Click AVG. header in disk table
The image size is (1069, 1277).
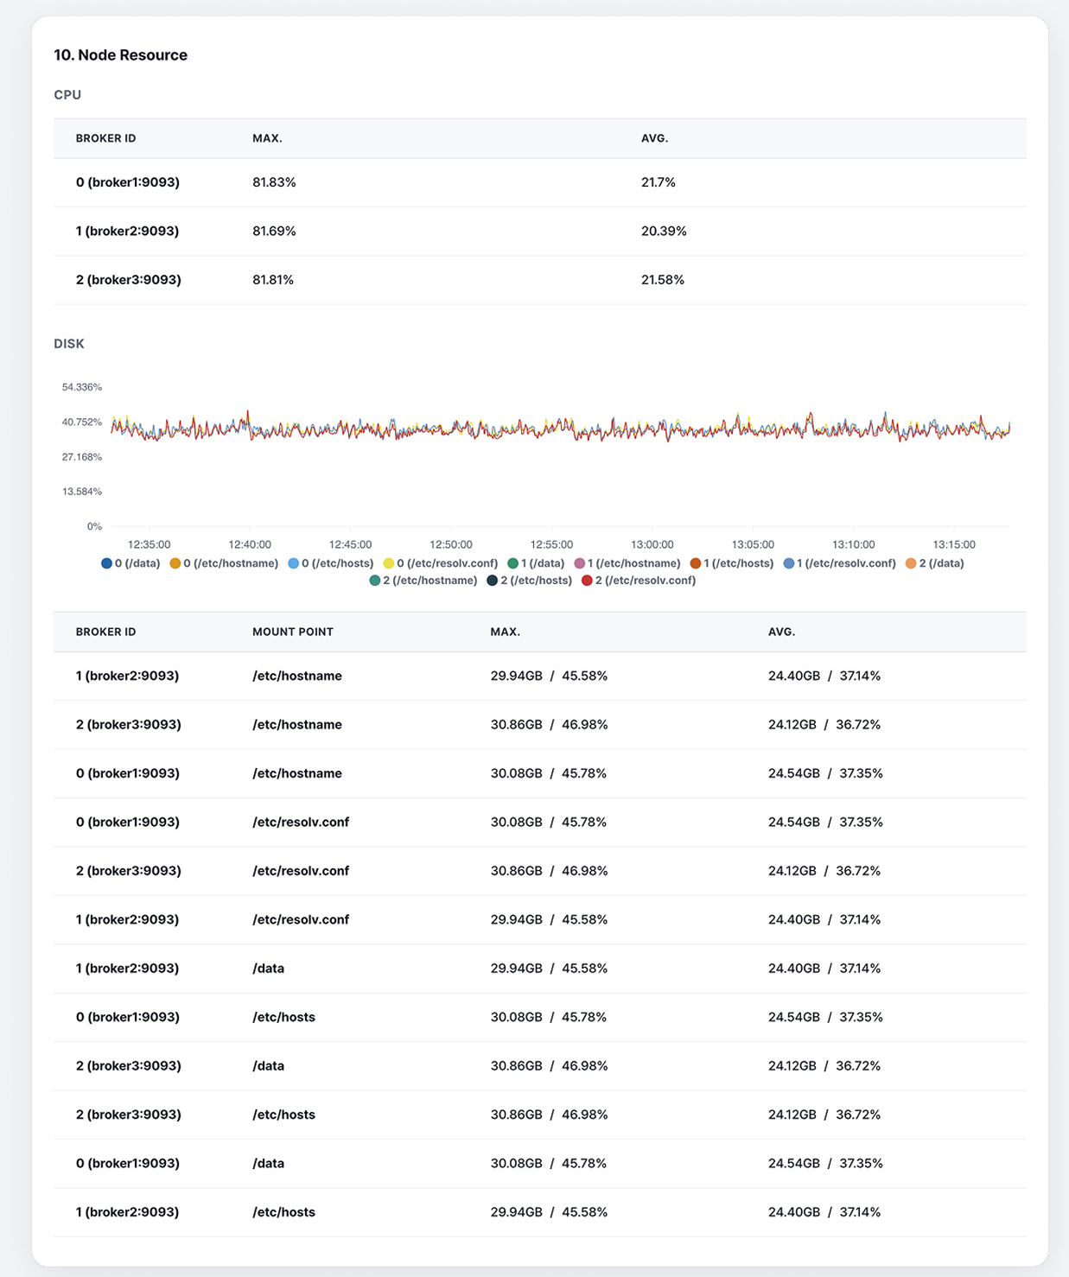tap(781, 632)
